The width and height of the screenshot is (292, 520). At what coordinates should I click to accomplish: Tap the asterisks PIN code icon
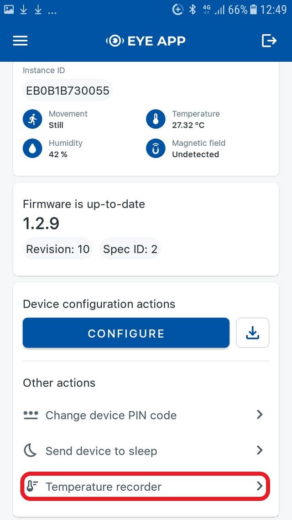[x=30, y=414]
